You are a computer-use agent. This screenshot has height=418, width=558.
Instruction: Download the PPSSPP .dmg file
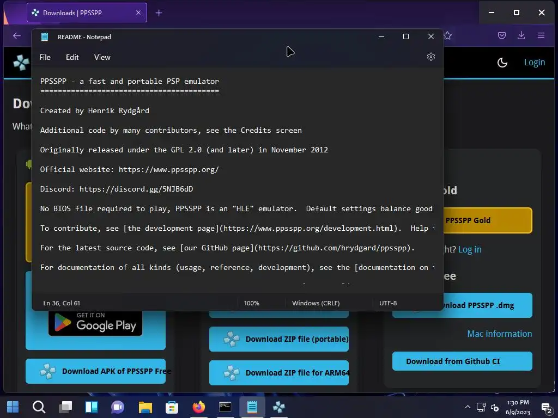coord(488,305)
